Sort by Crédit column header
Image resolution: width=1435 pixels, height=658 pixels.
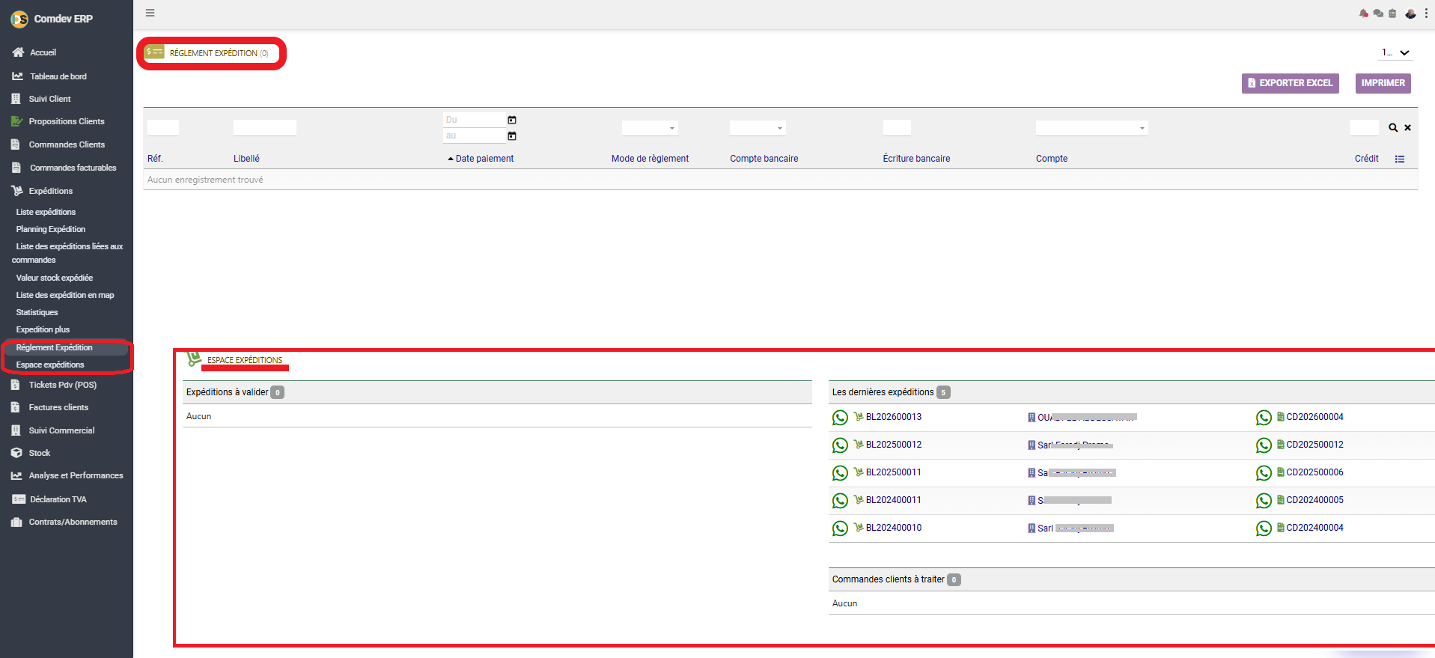1366,159
